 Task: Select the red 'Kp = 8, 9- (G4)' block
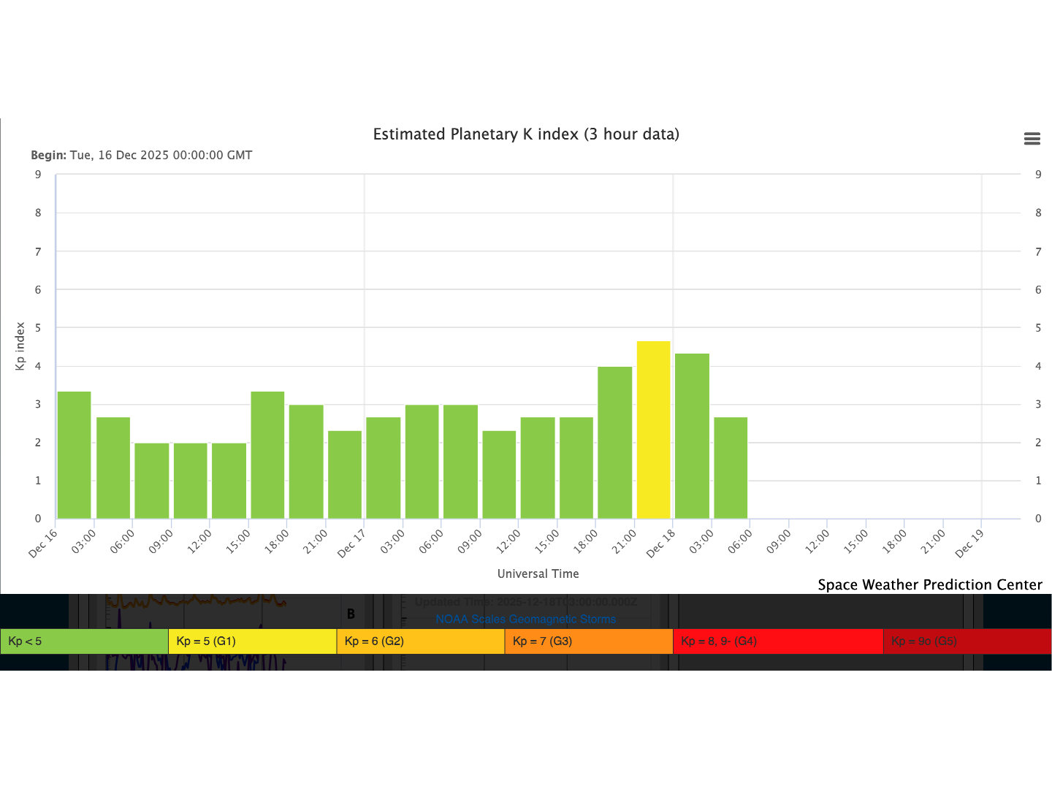[777, 641]
